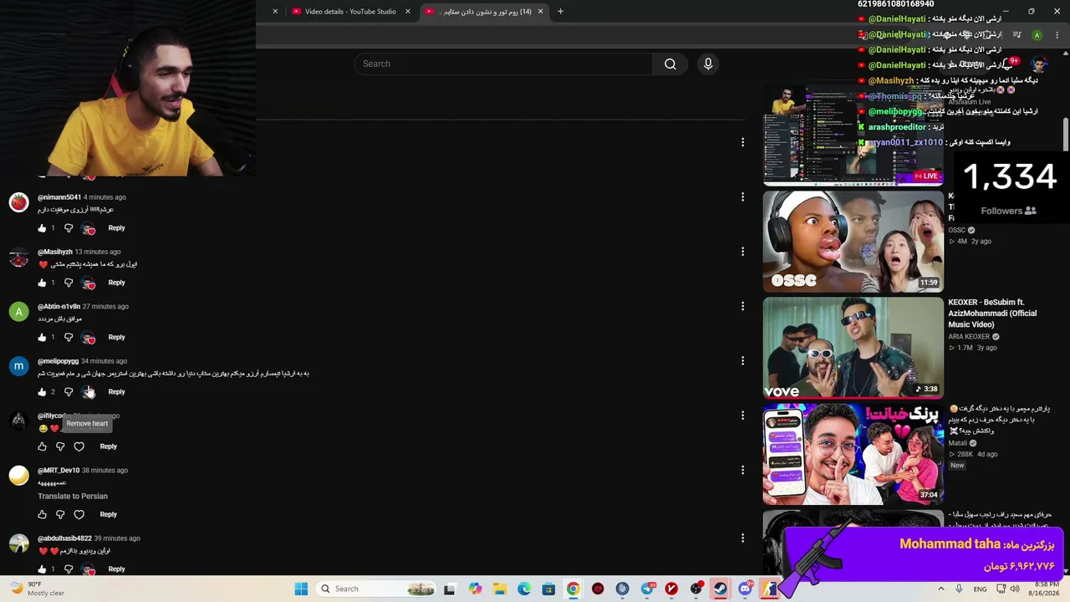Viewport: 1070px width, 602px height.
Task: Open the 3:38 KEOXER video thumbnail
Action: tap(853, 348)
